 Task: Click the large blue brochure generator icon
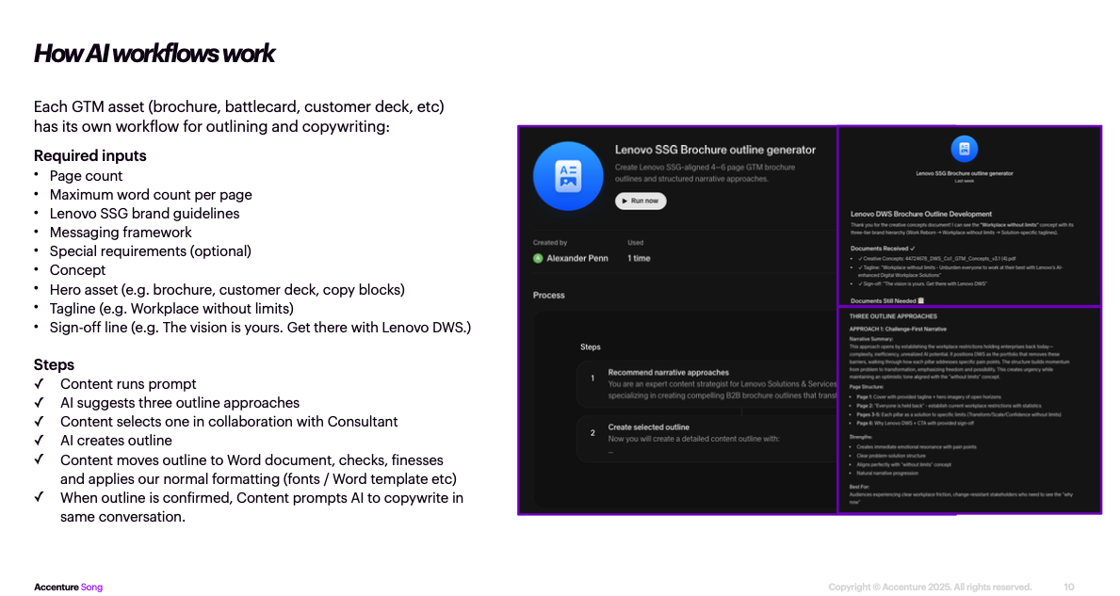[x=568, y=176]
